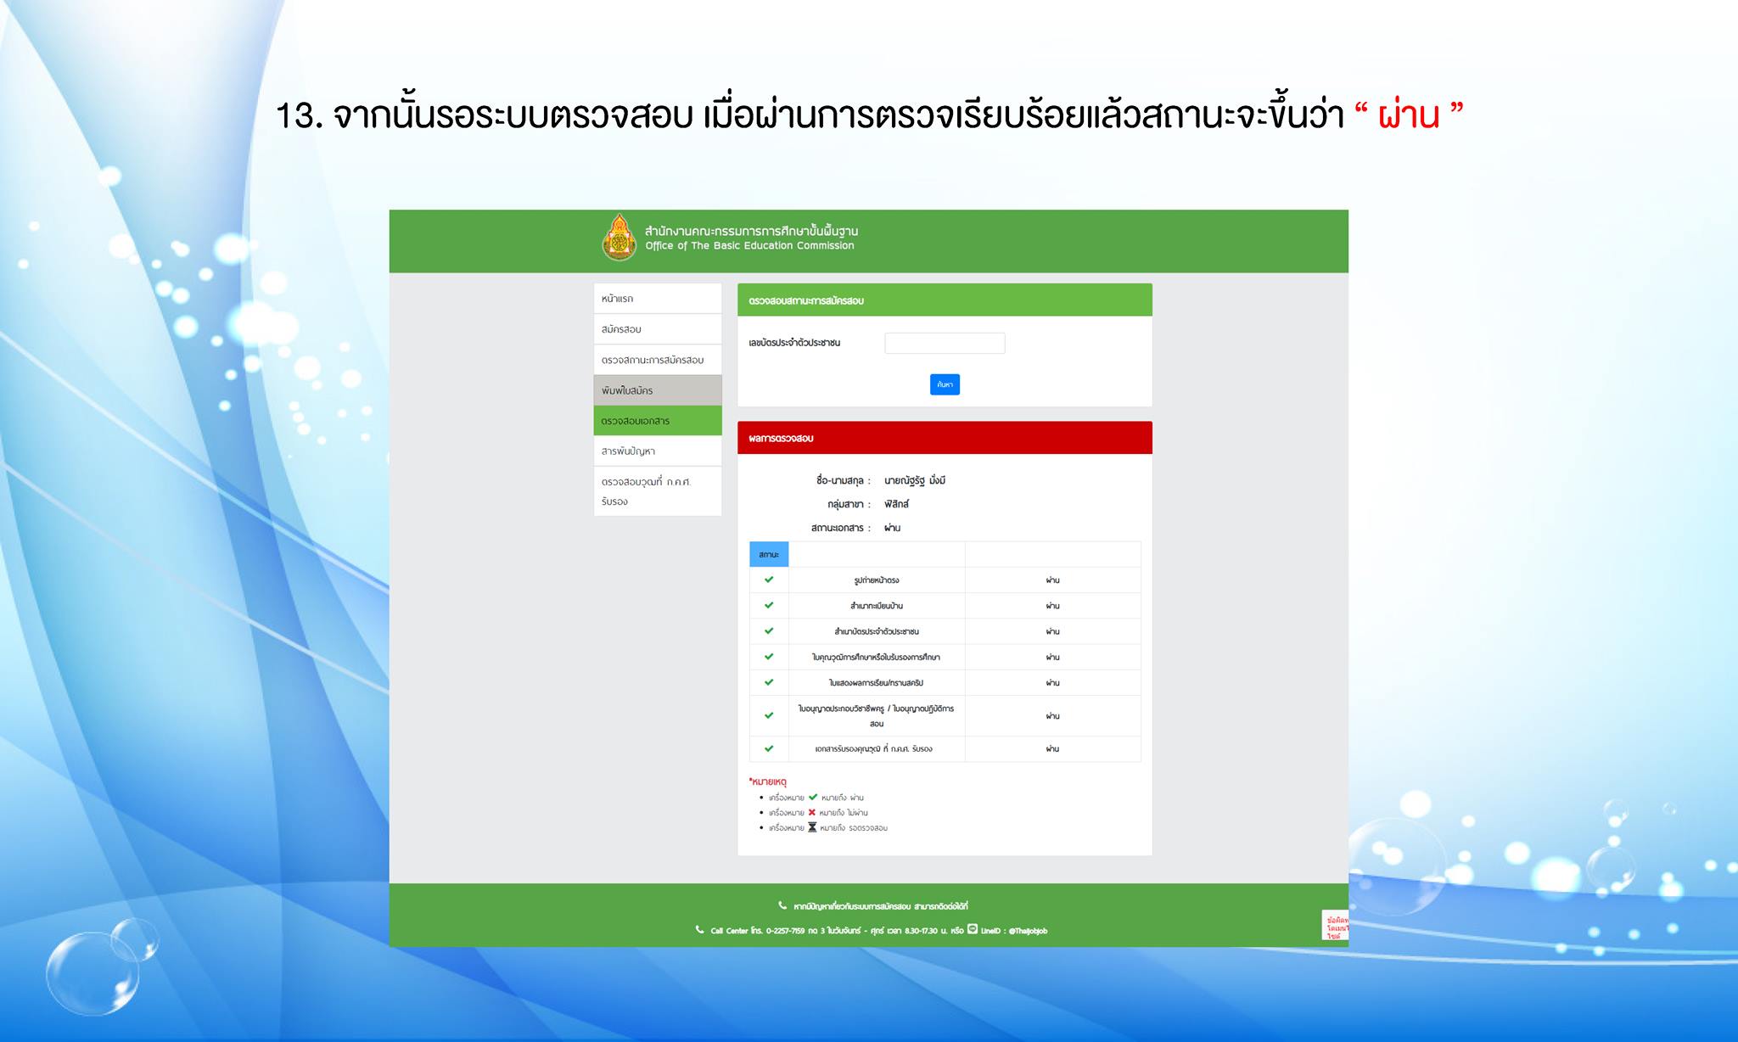1738x1042 pixels.
Task: Click red X legend icon meaning ไม่ผ่าน
Action: pos(812,812)
